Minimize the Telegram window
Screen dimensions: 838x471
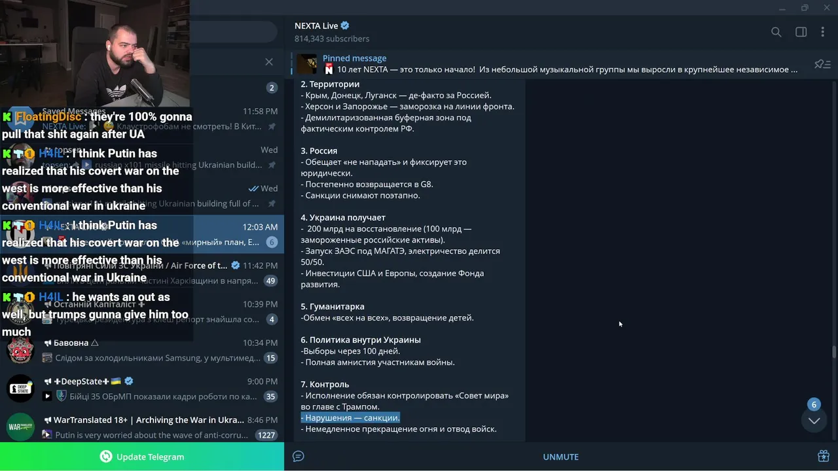(782, 8)
